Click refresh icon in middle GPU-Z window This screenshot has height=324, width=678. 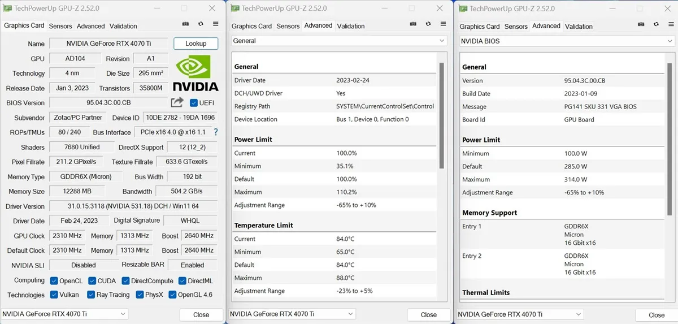428,24
